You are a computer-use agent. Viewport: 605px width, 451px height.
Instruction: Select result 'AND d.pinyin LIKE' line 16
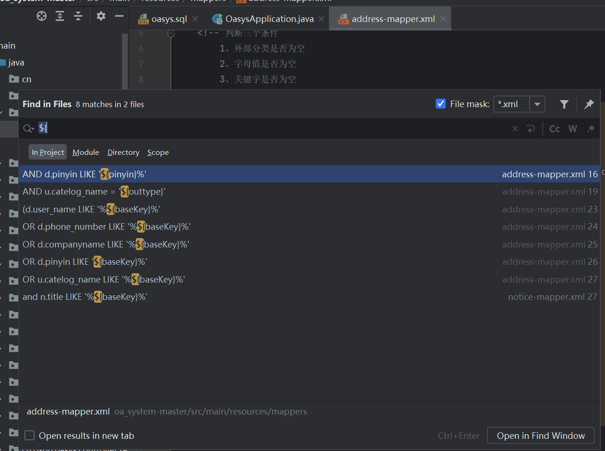coord(309,174)
